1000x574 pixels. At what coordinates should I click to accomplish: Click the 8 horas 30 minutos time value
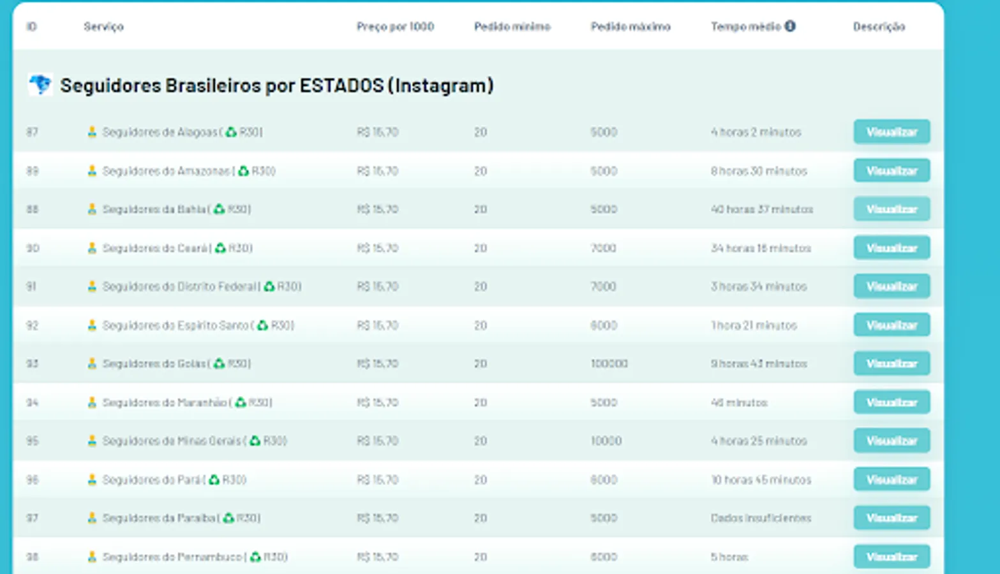coord(759,171)
